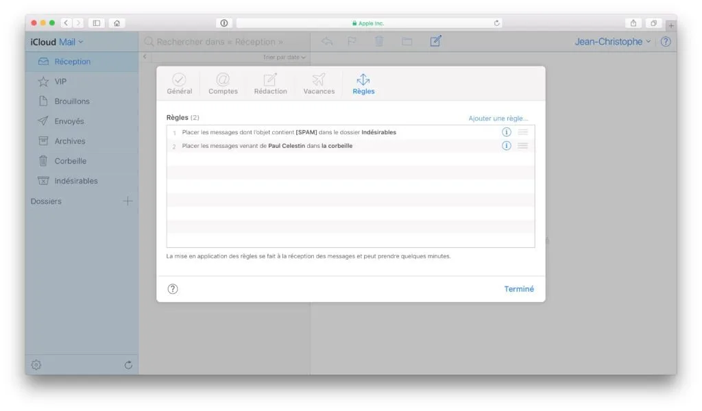Delete the message with the trash icon
Screen dimensions: 702x411
click(x=379, y=41)
